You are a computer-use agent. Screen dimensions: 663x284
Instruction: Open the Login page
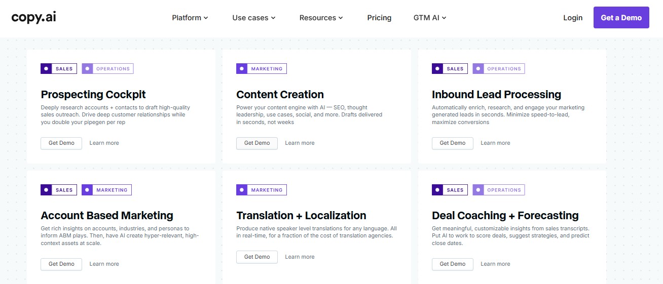(x=573, y=18)
